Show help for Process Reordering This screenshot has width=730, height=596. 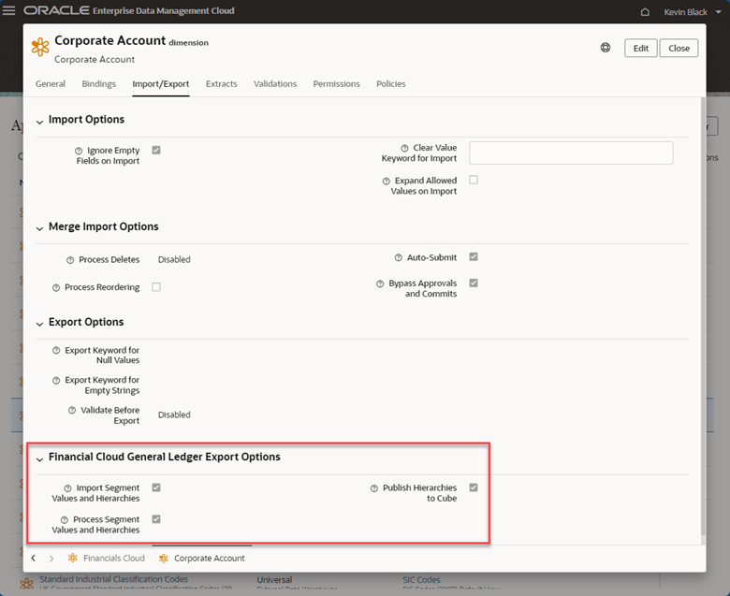coord(56,287)
